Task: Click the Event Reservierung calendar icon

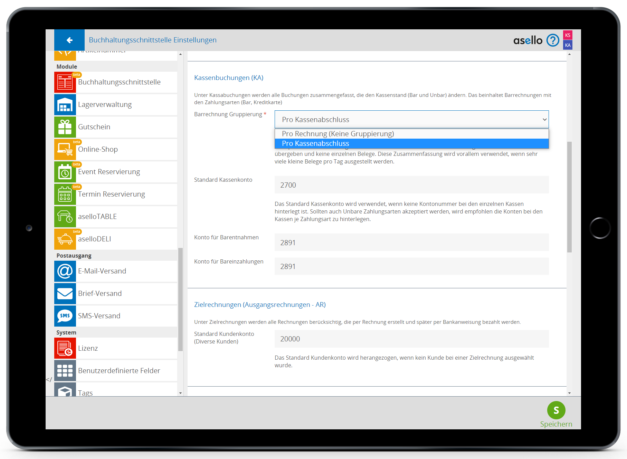Action: pos(65,172)
